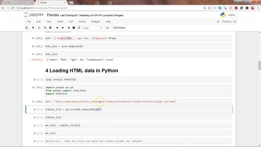Select the #Excercise comment cell
Image resolution: width=261 pixels, height=147 pixels.
pyautogui.click(x=138, y=141)
